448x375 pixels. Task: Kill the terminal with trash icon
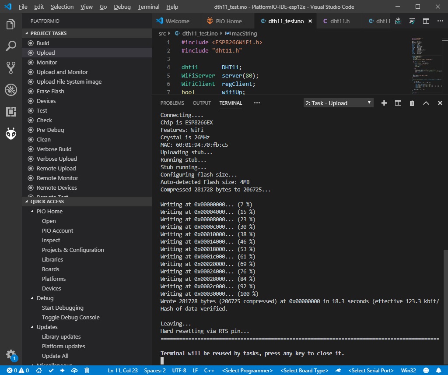(x=412, y=103)
